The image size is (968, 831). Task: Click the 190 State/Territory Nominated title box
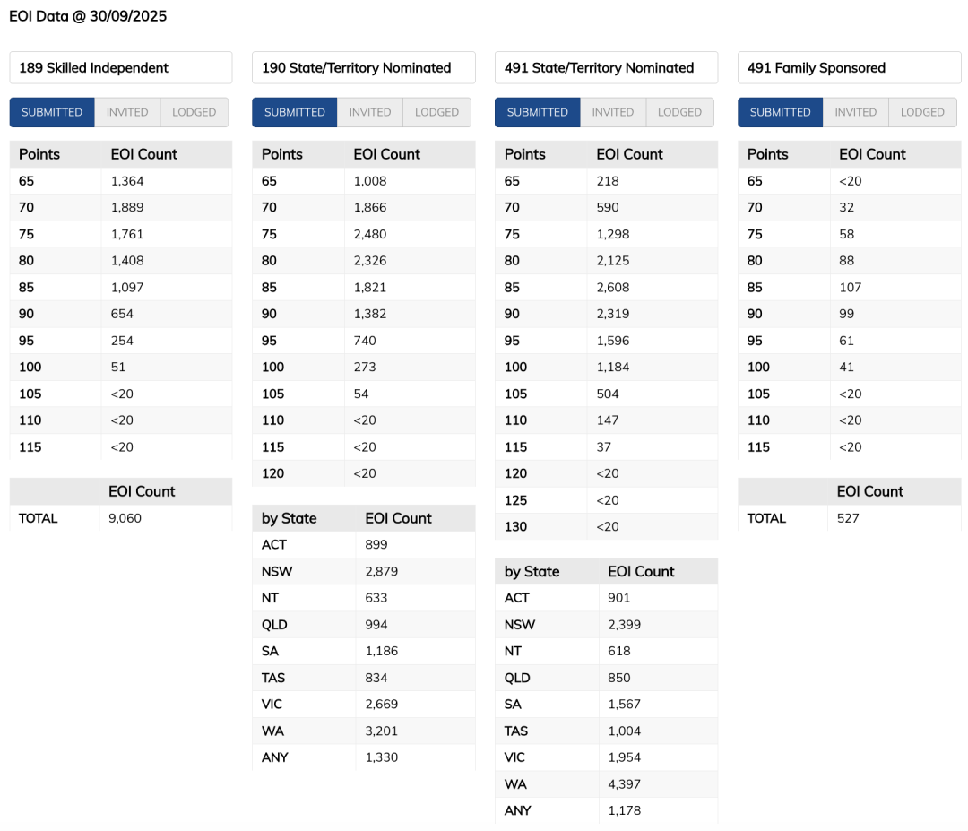(x=364, y=67)
